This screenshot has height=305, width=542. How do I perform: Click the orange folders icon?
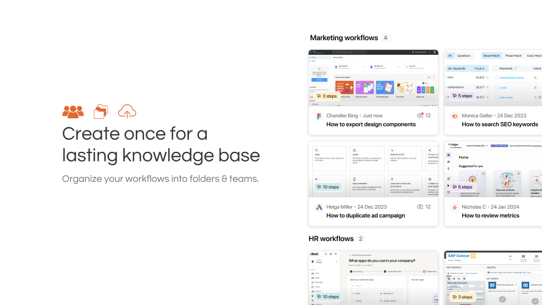point(101,112)
